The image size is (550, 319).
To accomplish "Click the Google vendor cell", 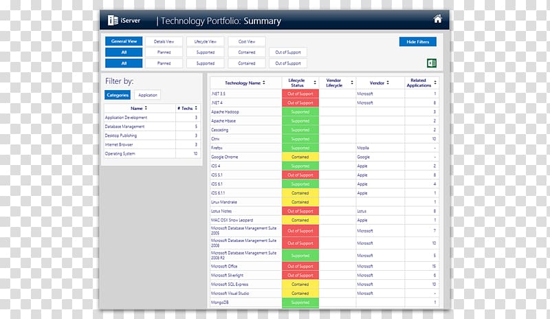I will (x=380, y=157).
